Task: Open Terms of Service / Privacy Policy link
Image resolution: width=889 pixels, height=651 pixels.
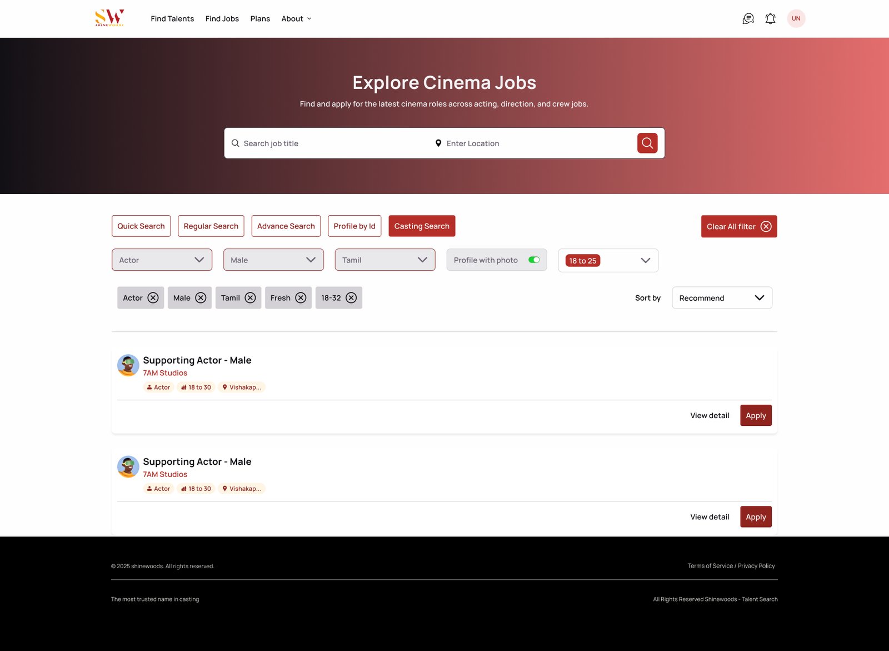Action: [731, 566]
